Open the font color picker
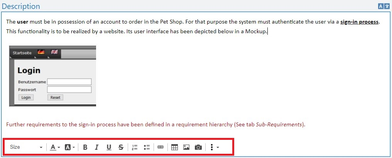Screen dimensions: 392x158 click(55, 147)
